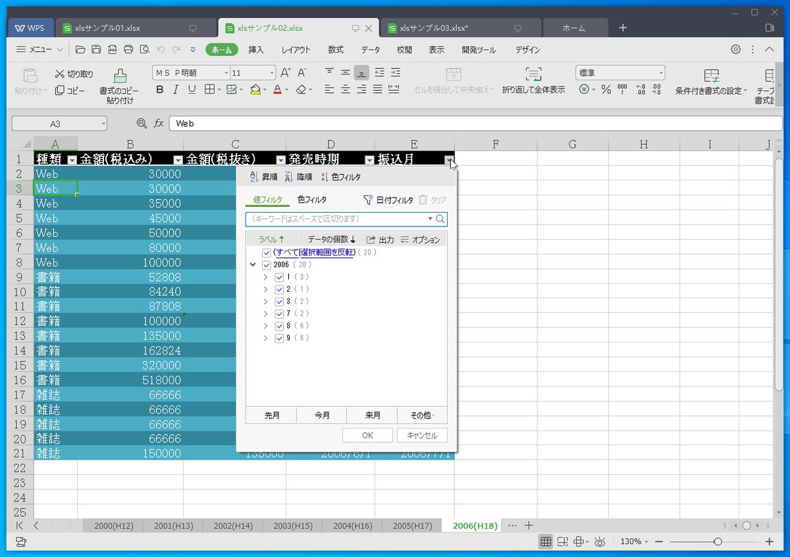This screenshot has width=790, height=557.
Task: Click the formula bar showing Web
Action: click(475, 123)
